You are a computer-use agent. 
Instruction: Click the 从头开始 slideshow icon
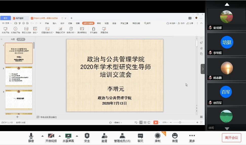pos(5,29)
